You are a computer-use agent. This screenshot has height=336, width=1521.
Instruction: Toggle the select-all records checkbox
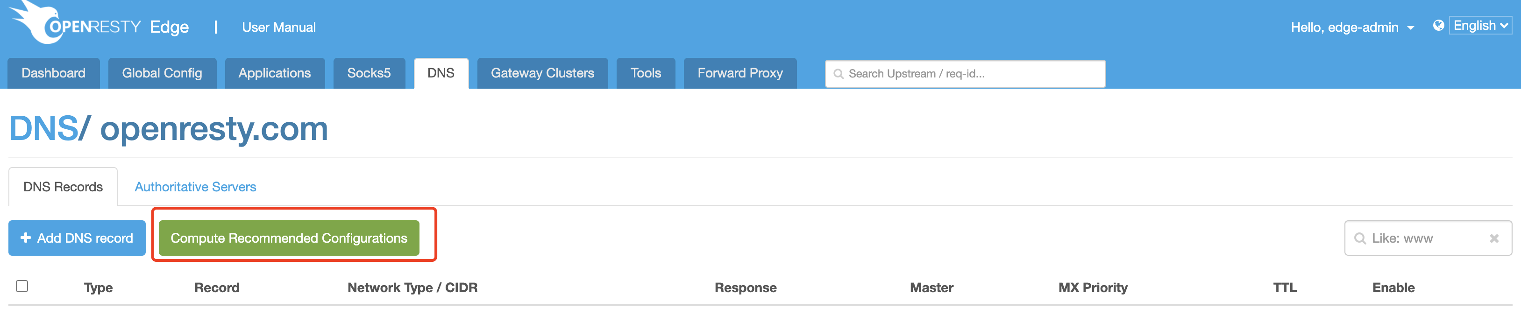click(22, 286)
